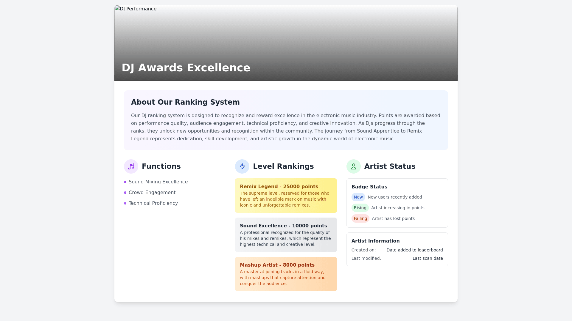Image resolution: width=572 pixels, height=321 pixels.
Task: Click the bullet beside Crowd Engagement
Action: click(x=125, y=193)
